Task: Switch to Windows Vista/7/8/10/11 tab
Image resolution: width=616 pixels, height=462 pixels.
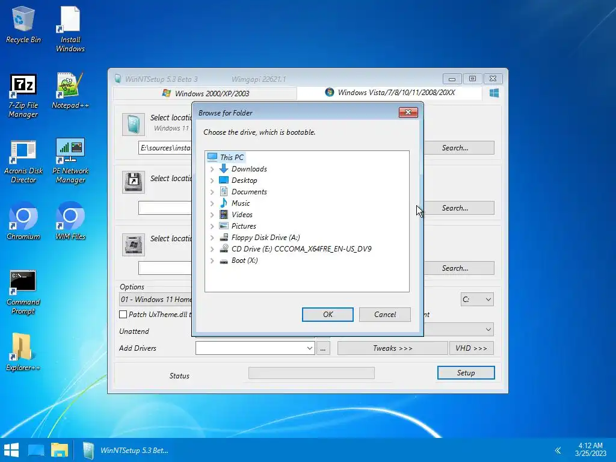Action: 390,93
